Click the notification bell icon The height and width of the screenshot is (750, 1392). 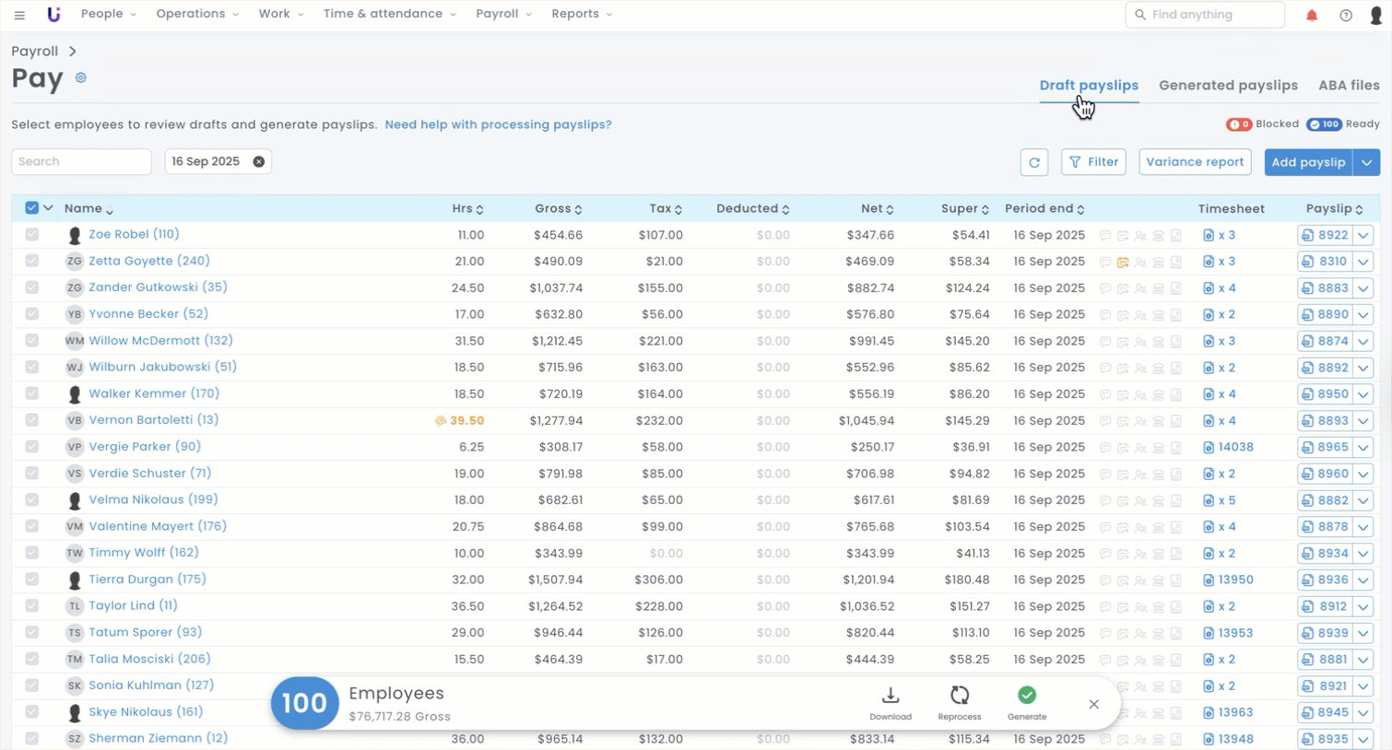pyautogui.click(x=1312, y=15)
